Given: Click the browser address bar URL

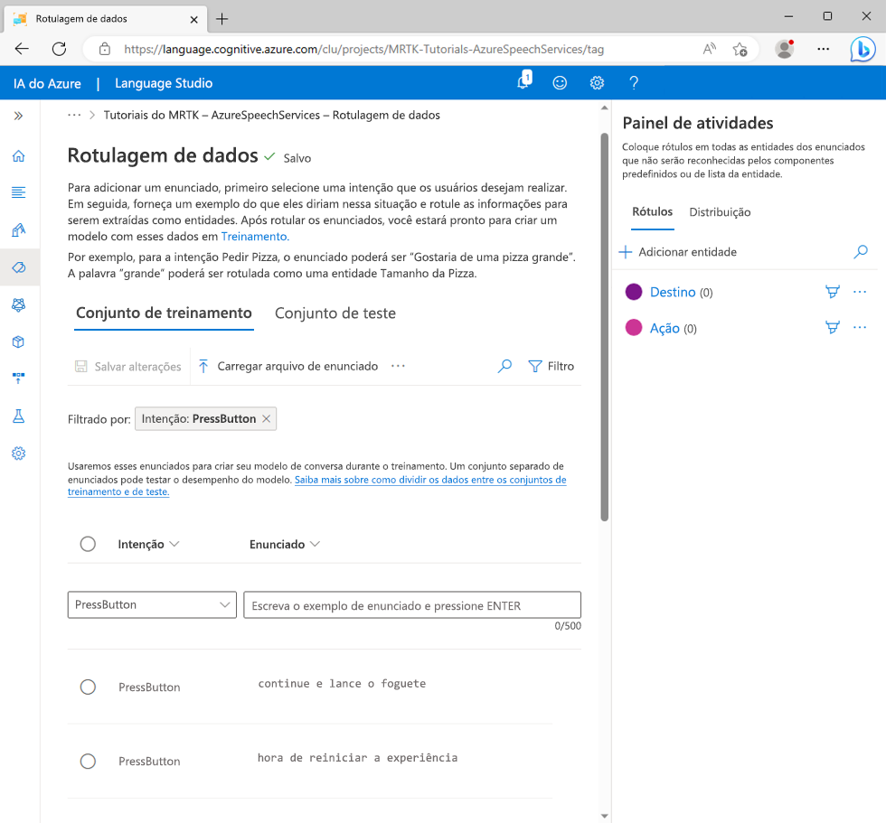Looking at the screenshot, I should point(363,50).
